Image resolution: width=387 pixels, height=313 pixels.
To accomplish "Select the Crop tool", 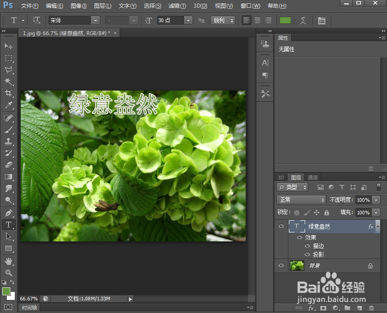I will [9, 93].
